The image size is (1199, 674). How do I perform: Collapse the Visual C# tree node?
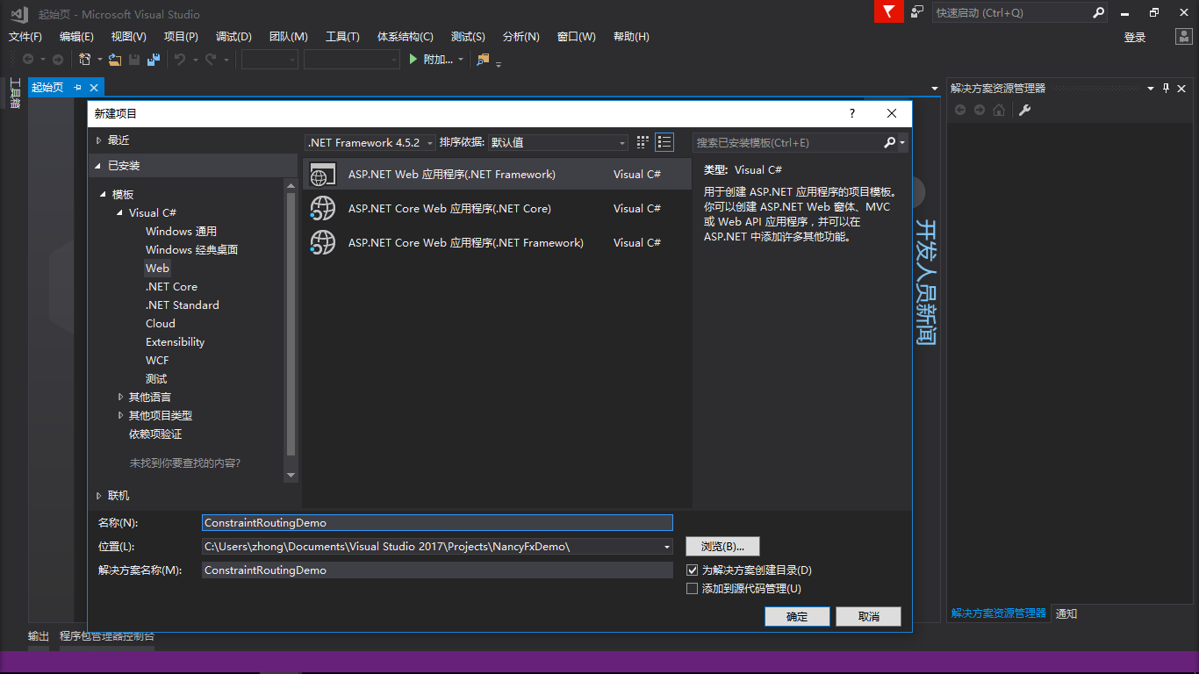pyautogui.click(x=120, y=213)
